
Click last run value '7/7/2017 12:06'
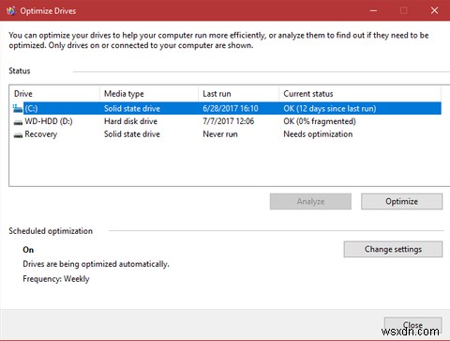[229, 121]
